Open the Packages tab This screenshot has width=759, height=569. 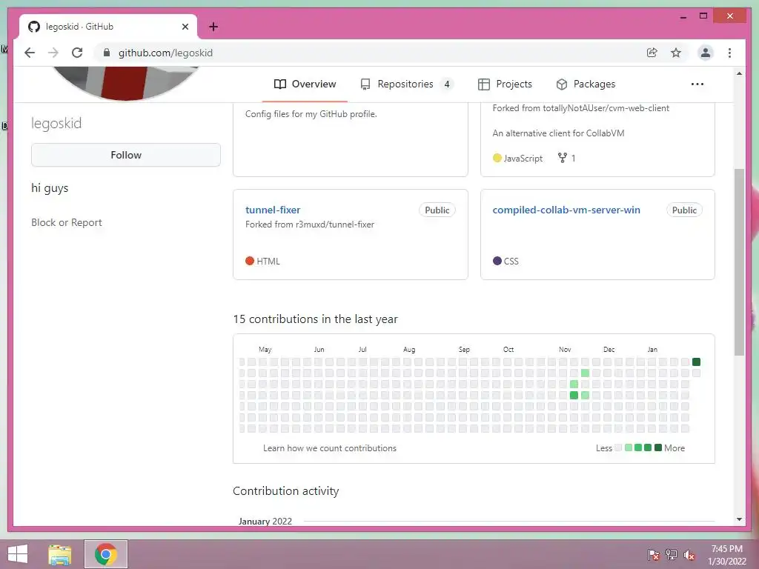586,84
